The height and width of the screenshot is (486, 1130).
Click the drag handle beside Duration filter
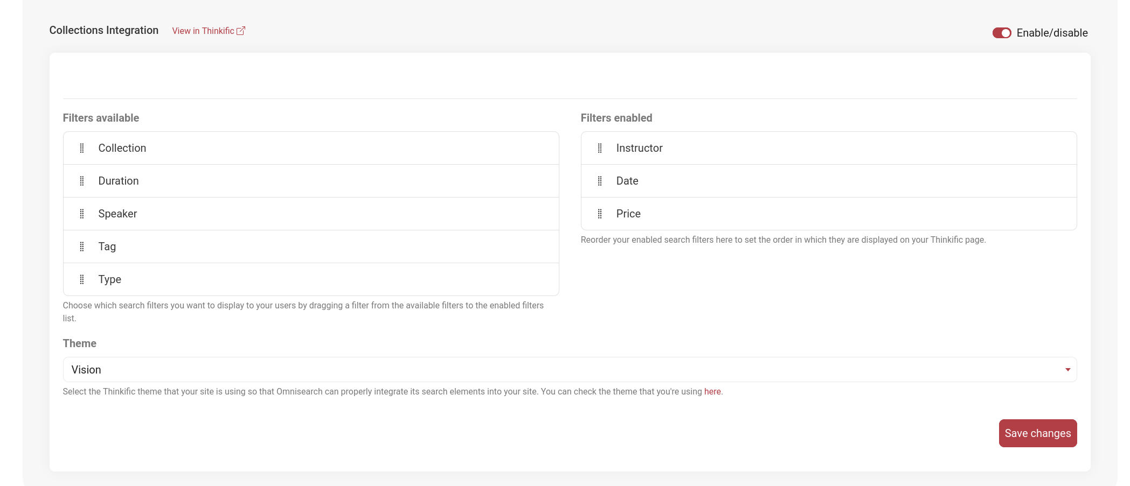[x=82, y=181]
